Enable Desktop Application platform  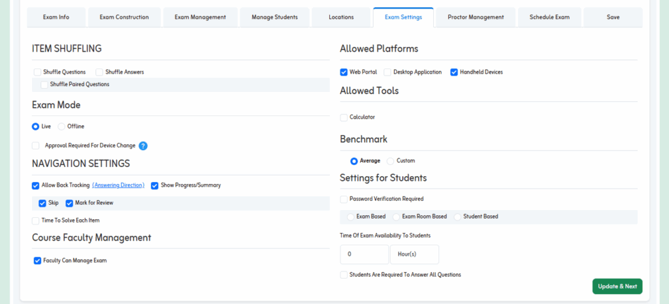click(387, 72)
